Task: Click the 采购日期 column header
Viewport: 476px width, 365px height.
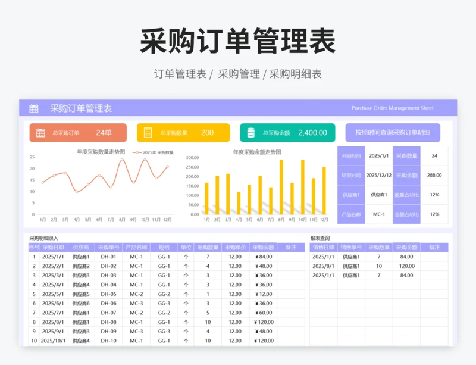Action: point(53,247)
